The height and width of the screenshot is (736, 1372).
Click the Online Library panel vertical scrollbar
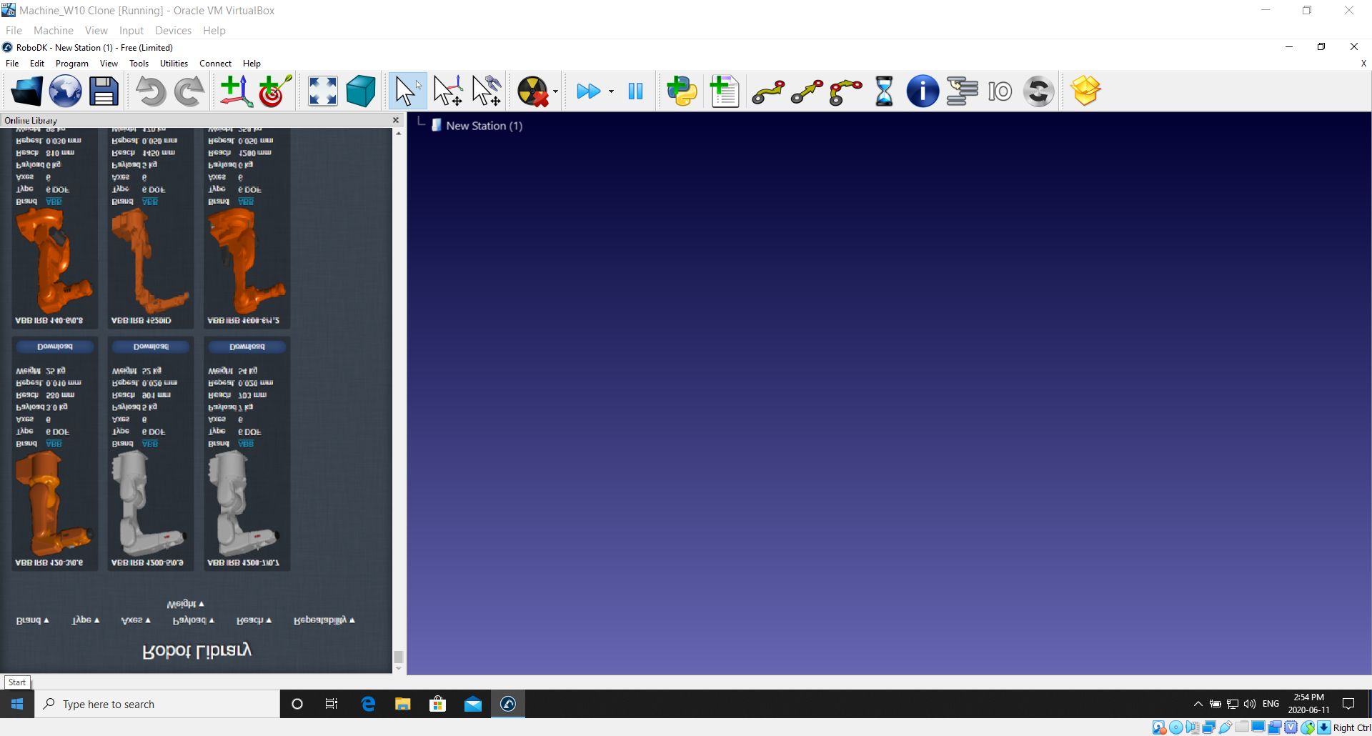point(399,393)
